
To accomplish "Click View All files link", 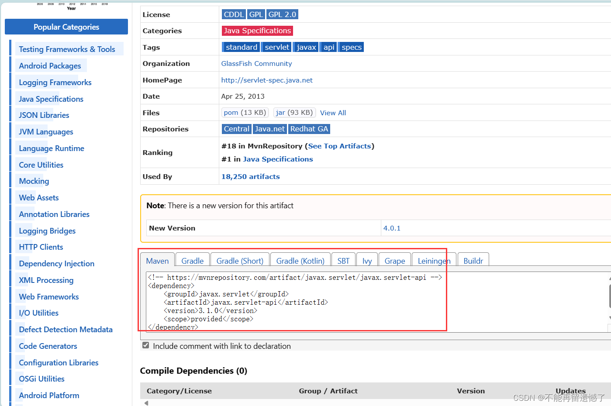I will 333,113.
